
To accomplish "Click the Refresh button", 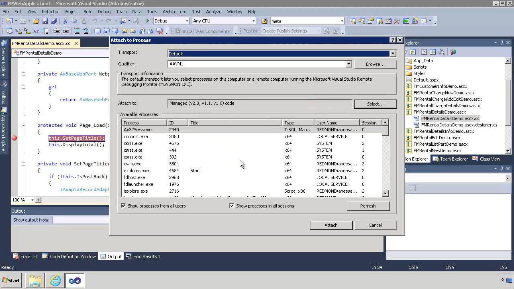I will point(368,206).
